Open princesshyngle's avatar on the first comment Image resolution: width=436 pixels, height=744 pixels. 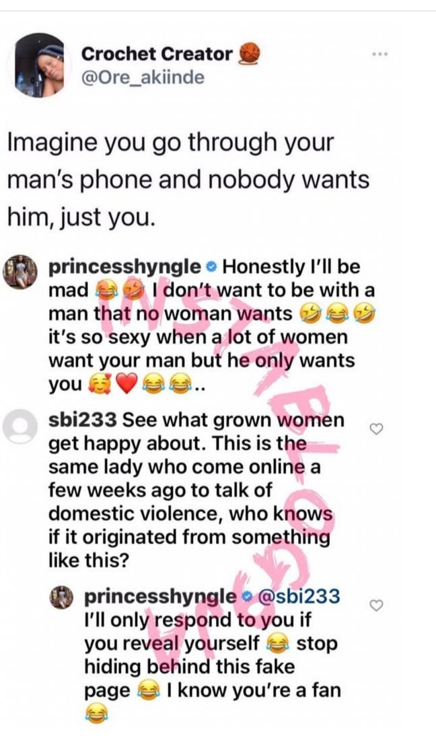coord(20,271)
